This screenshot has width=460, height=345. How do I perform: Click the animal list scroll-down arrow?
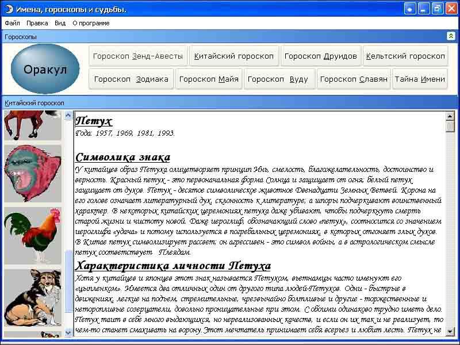coord(68,332)
